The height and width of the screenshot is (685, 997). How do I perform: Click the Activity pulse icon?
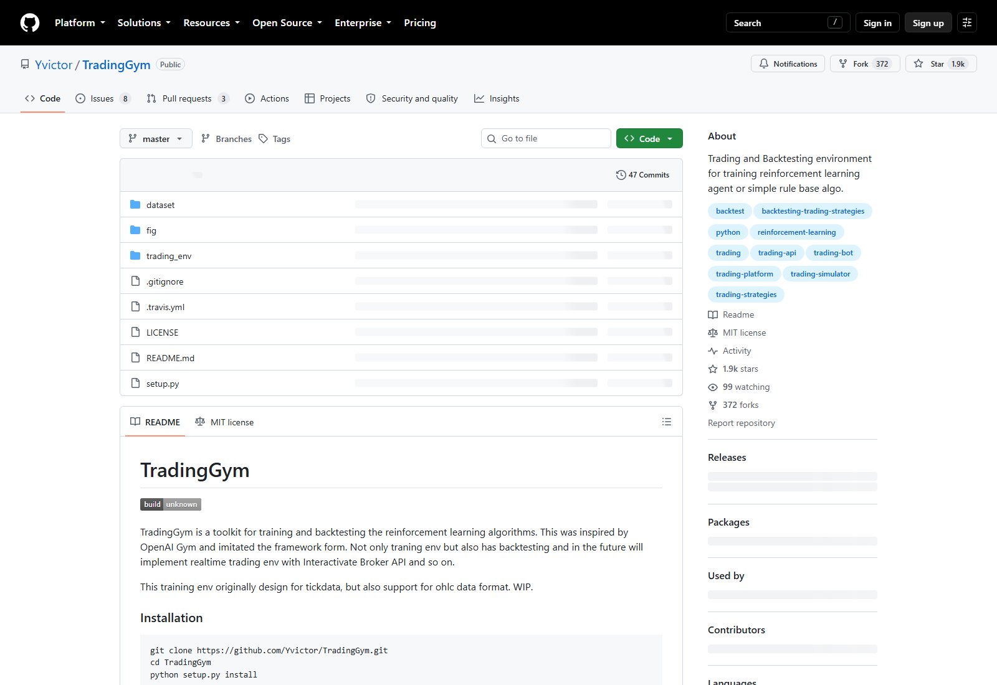coord(713,351)
